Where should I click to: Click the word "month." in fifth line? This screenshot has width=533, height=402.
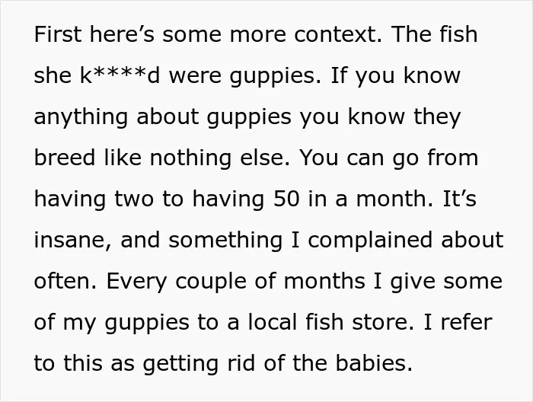click(x=395, y=199)
